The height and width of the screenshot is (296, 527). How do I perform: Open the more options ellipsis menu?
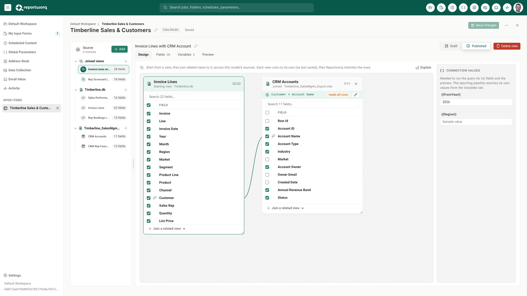pyautogui.click(x=506, y=25)
